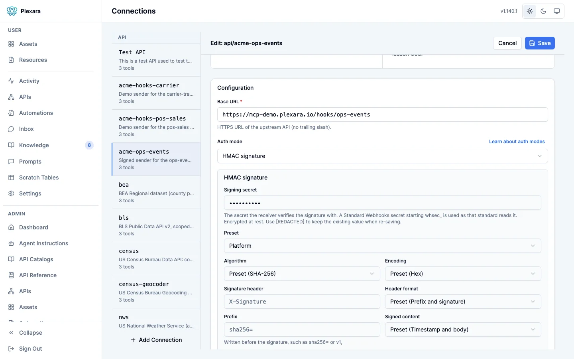574x359 pixels.
Task: Open the Signed content dropdown
Action: click(463, 329)
